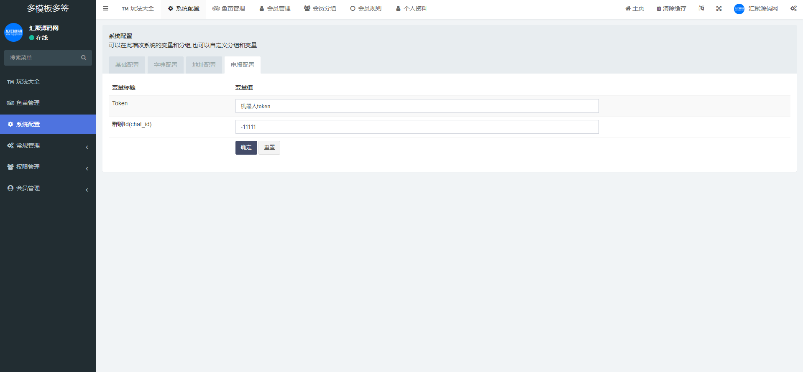Go to 主页 link in header
This screenshot has width=803, height=372.
pyautogui.click(x=635, y=8)
